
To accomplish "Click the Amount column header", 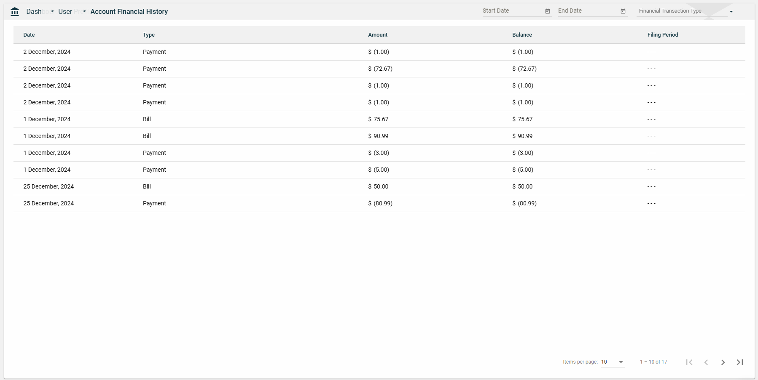I will 377,35.
